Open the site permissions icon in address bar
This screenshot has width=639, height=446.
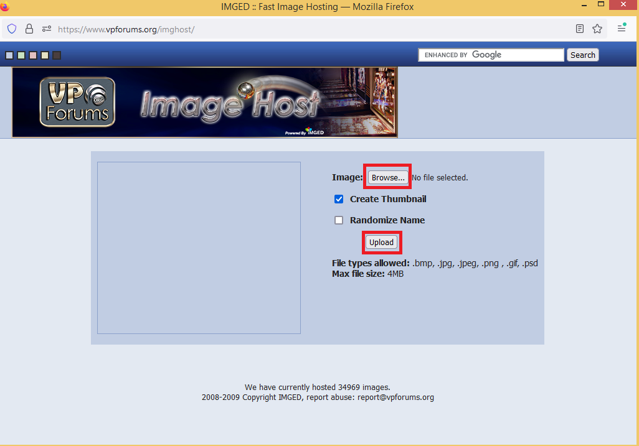coord(46,29)
